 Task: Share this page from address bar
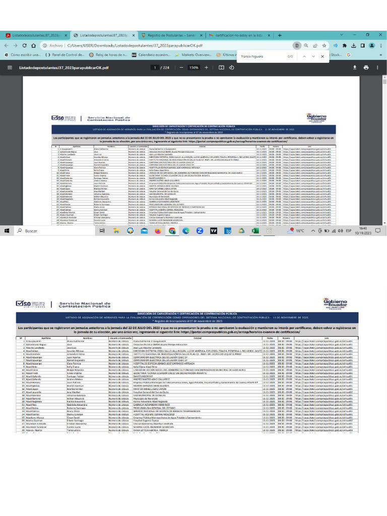[315, 45]
